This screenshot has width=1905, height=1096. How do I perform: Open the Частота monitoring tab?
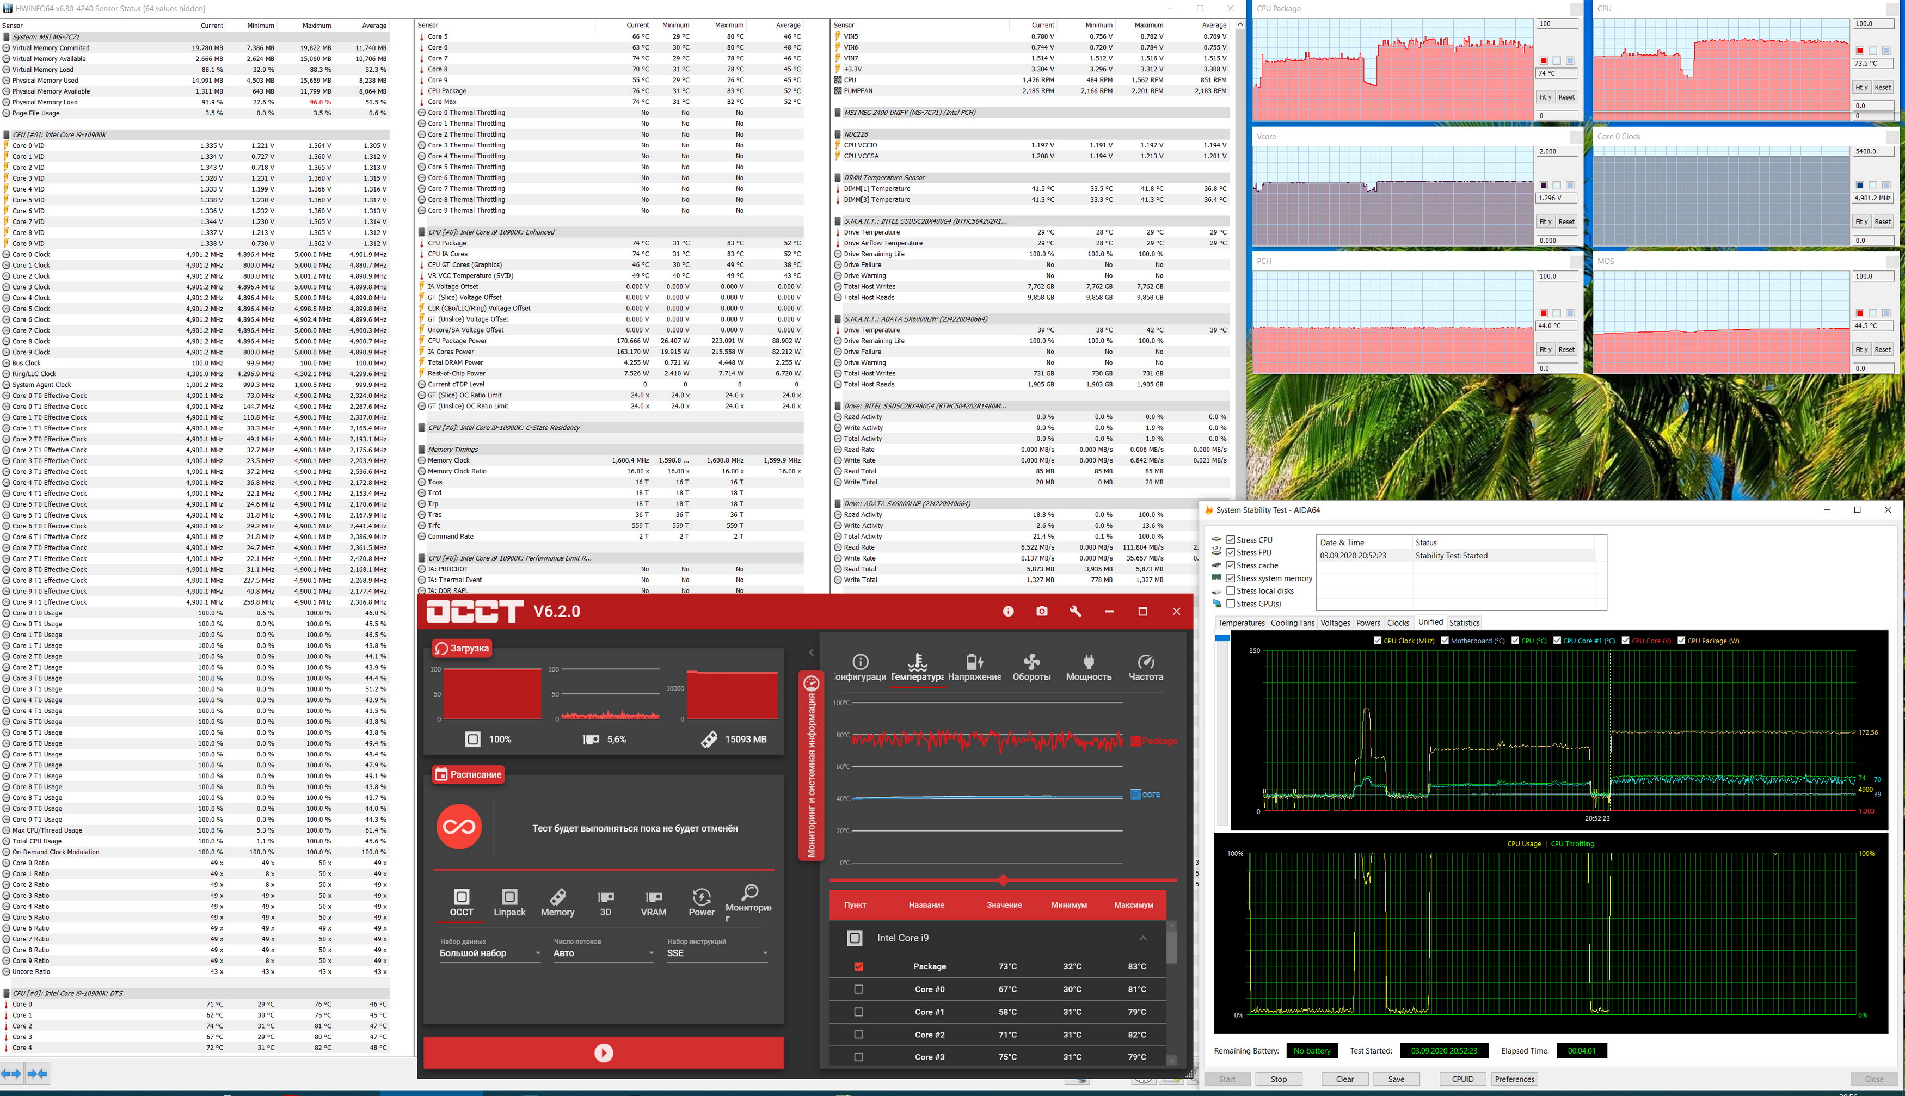[1146, 667]
